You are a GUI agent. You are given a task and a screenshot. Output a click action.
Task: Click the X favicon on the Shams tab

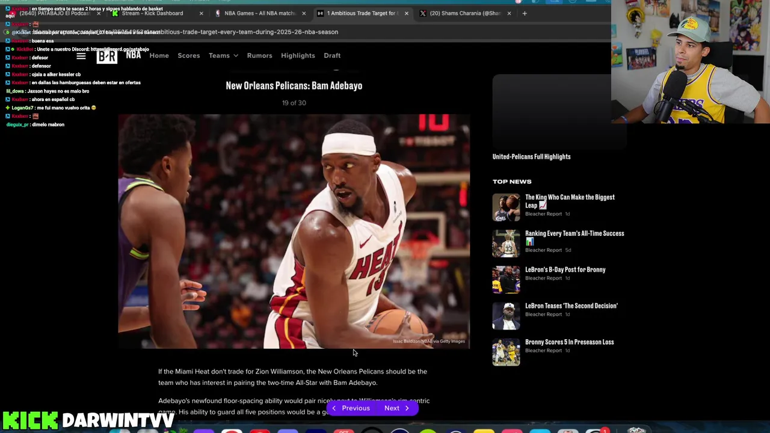click(x=423, y=13)
